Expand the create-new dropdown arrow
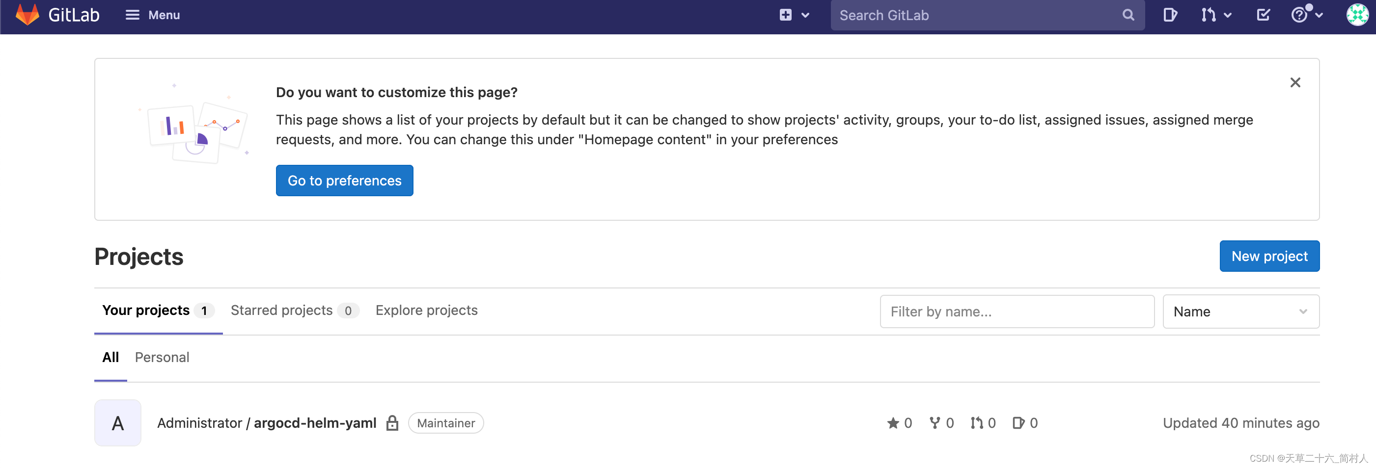Image resolution: width=1376 pixels, height=468 pixels. pyautogui.click(x=805, y=16)
